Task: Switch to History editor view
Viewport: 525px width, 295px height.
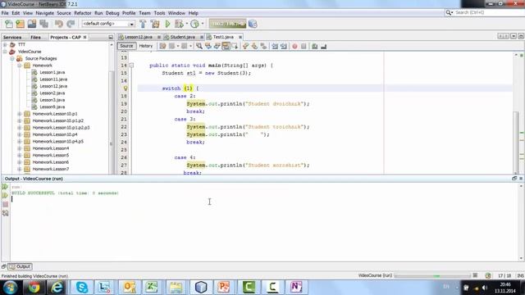Action: (146, 46)
